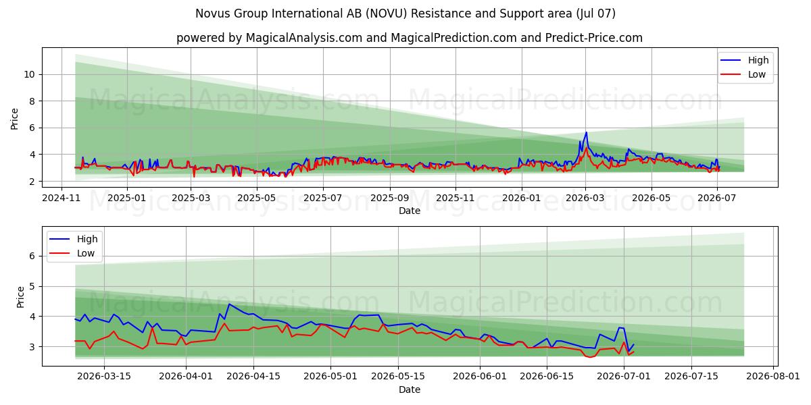Click the '2025-11' x-axis label

(x=455, y=198)
